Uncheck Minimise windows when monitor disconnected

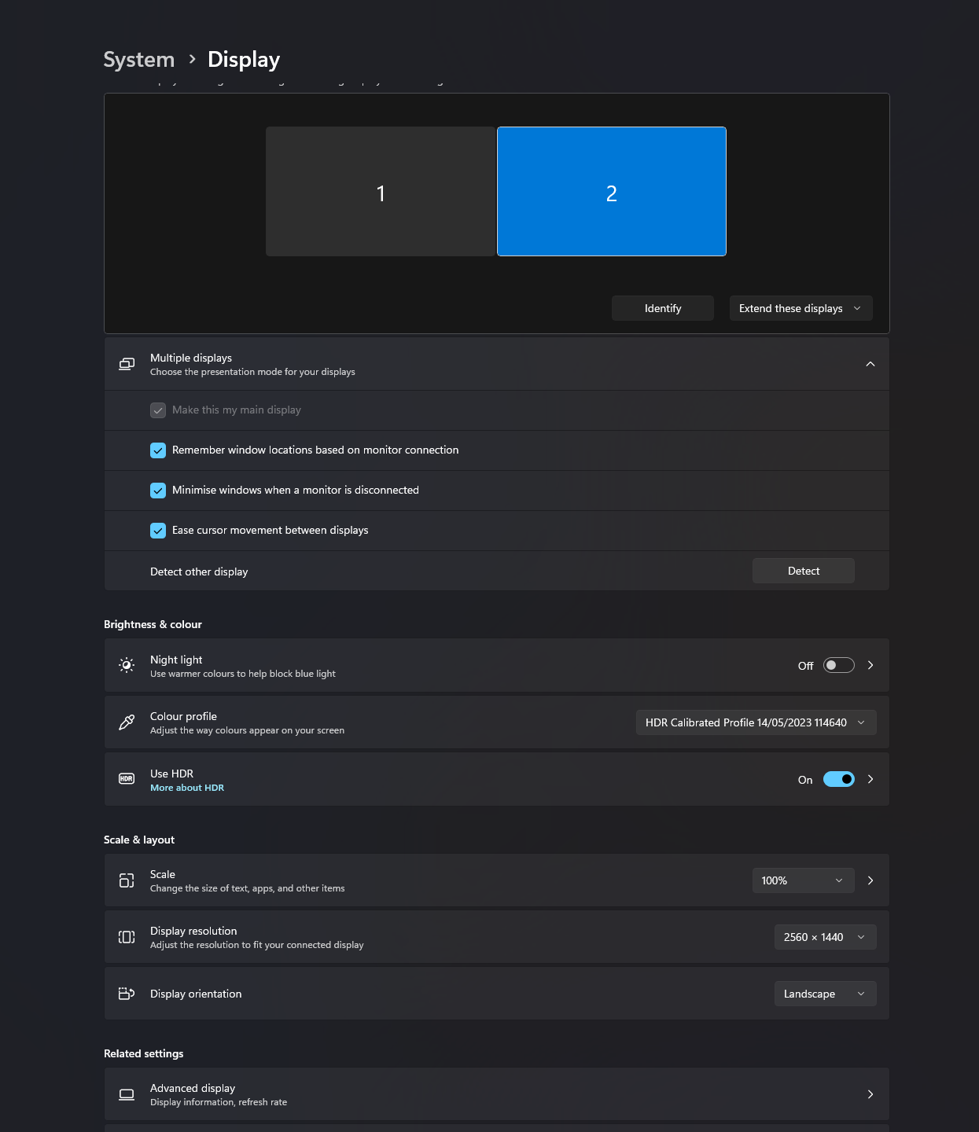[158, 491]
